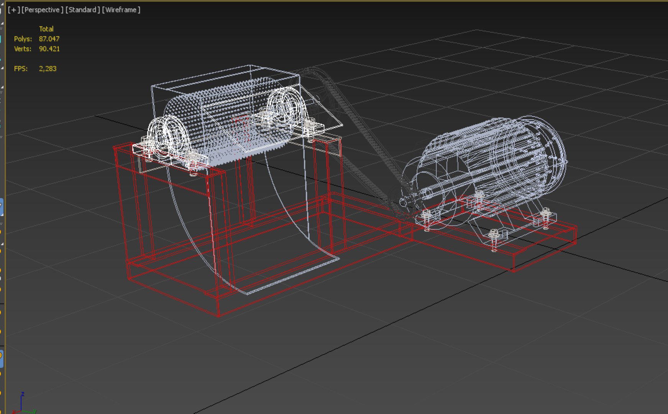This screenshot has height=414, width=668.
Task: Select the rear-right motor mounting bolt
Action: [x=545, y=218]
